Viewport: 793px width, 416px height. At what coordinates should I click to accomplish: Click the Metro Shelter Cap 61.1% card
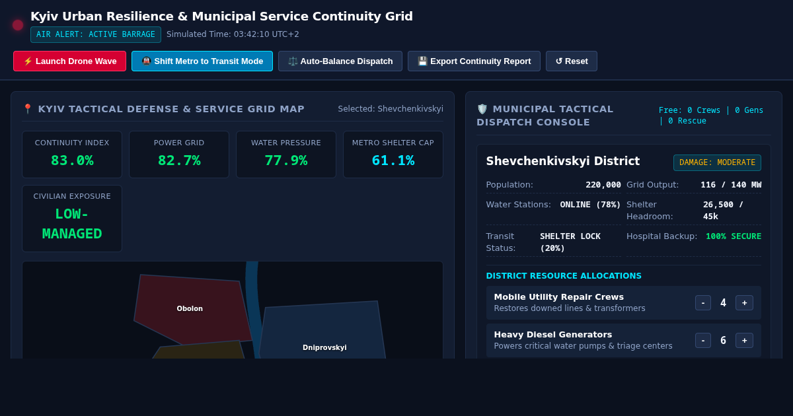393,155
